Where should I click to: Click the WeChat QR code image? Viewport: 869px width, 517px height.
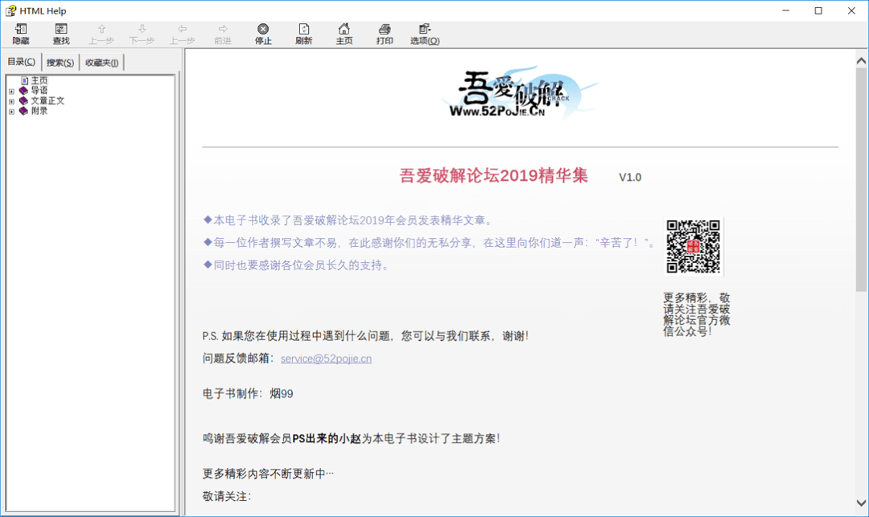(694, 245)
